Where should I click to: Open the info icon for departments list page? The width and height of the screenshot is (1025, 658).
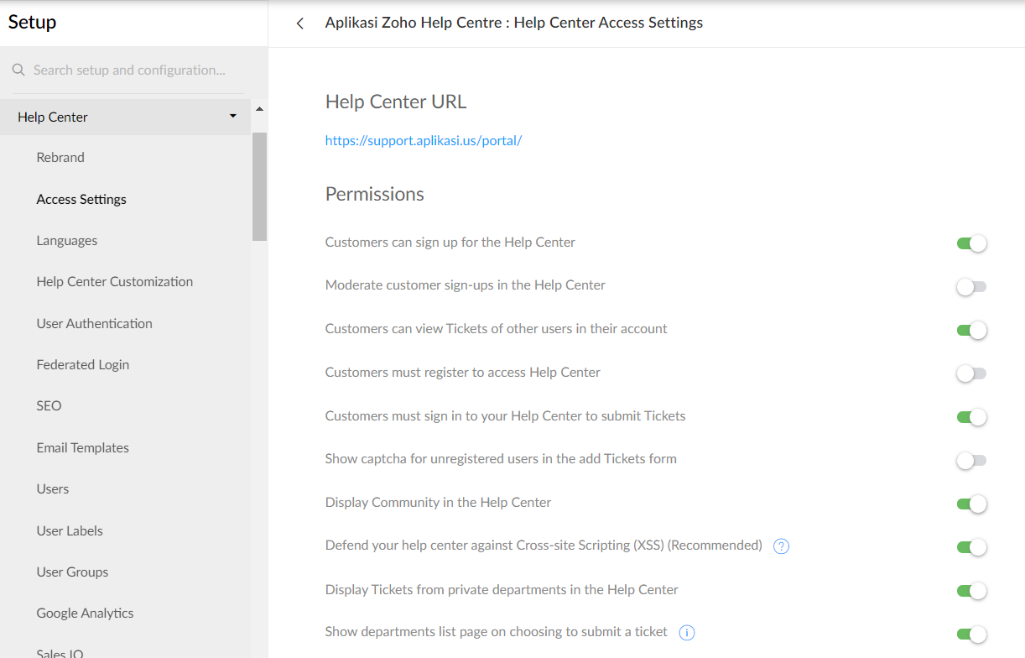click(x=687, y=633)
